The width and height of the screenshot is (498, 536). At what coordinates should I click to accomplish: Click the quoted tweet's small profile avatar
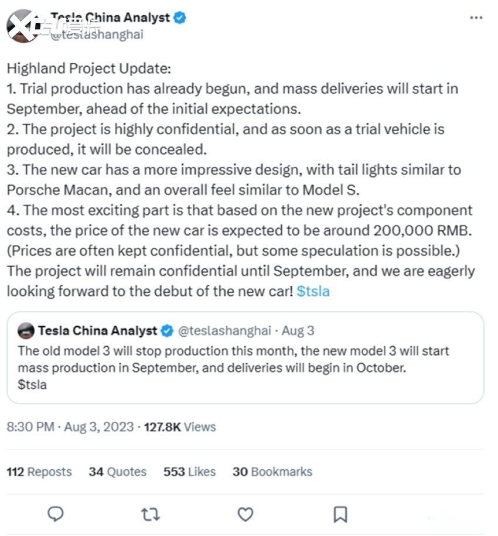pos(26,331)
